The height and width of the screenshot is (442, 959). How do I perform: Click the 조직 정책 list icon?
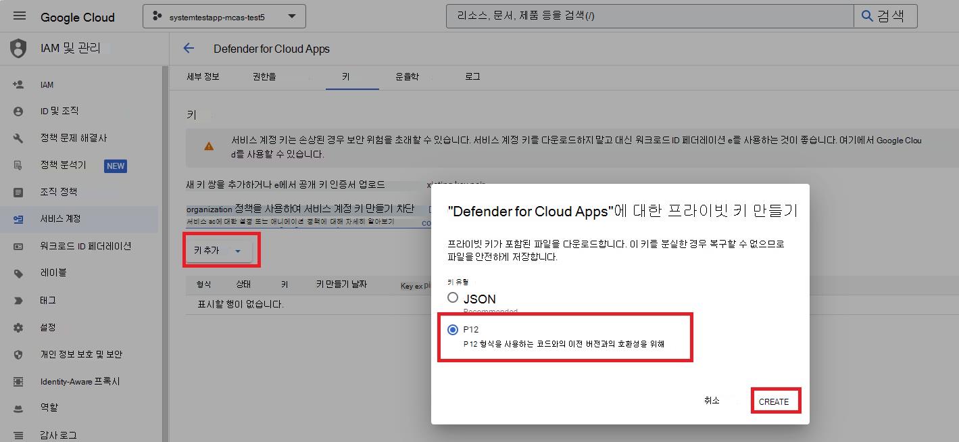[18, 192]
